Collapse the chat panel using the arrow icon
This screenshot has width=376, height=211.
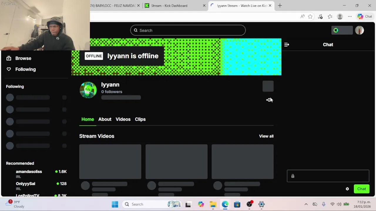coord(286,45)
